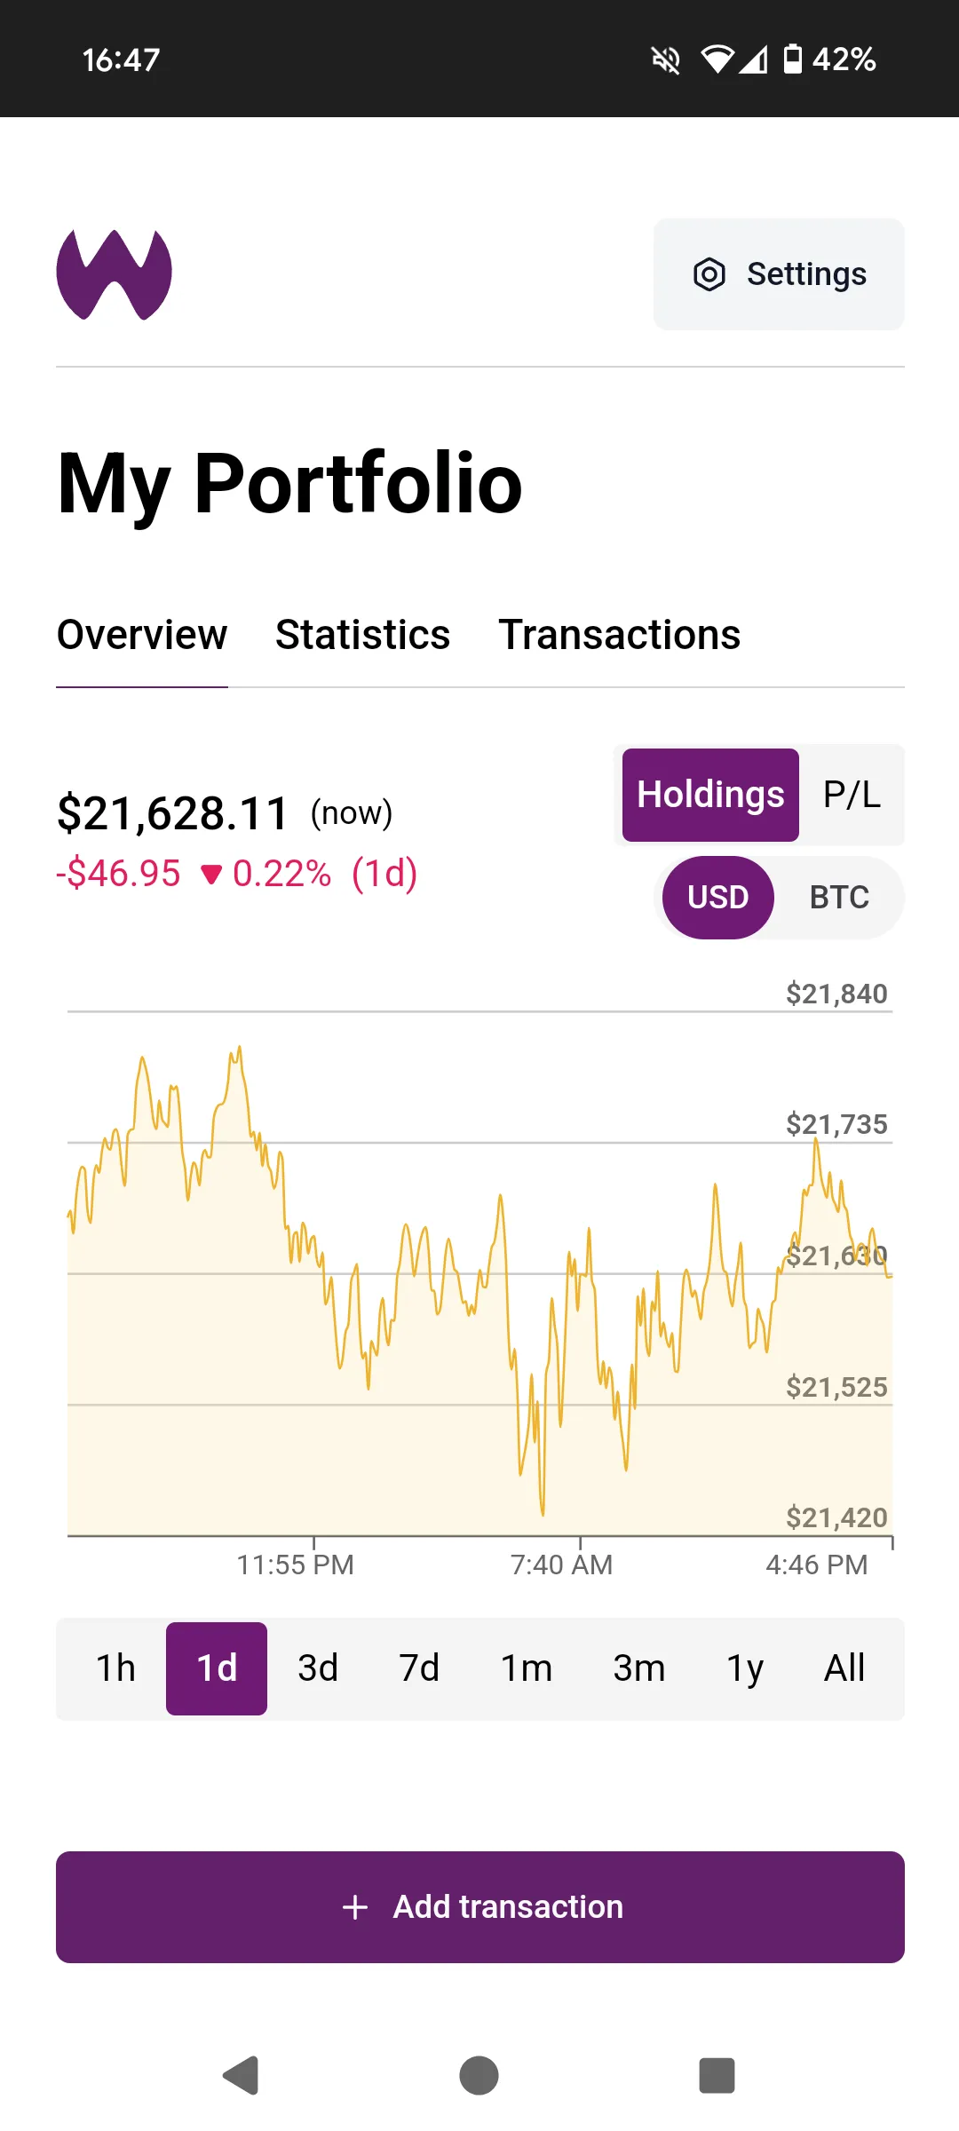Select the Overview tab
Image resolution: width=959 pixels, height=2131 pixels.
tap(142, 635)
